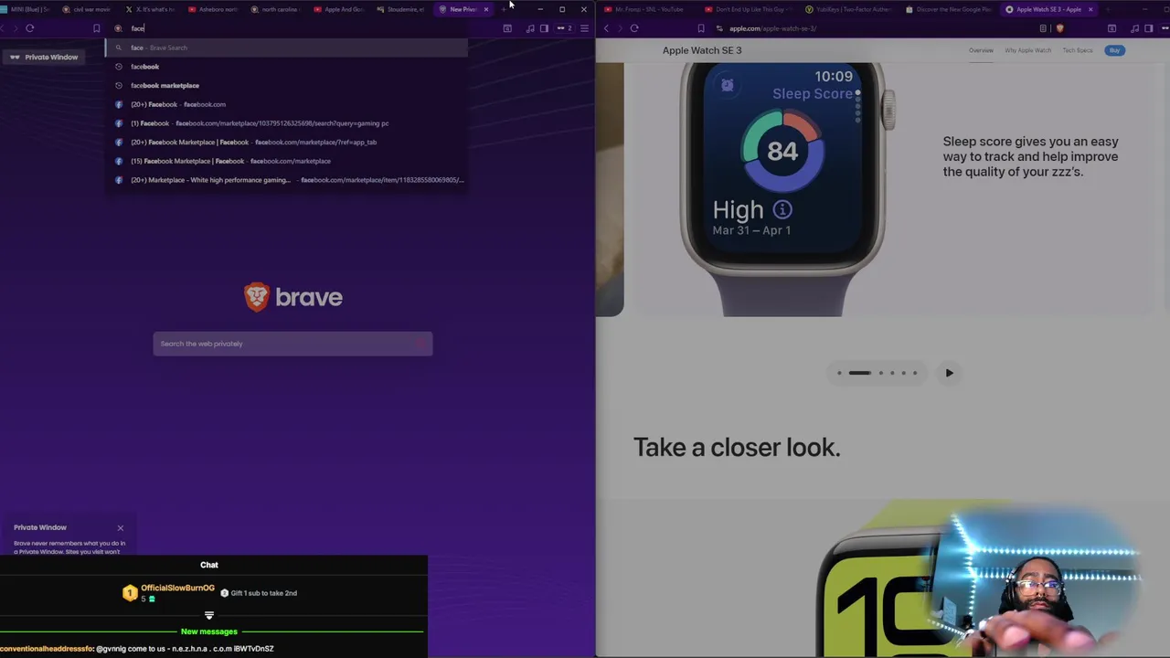Go forward in the right Apple window
The height and width of the screenshot is (658, 1170).
pos(620,28)
